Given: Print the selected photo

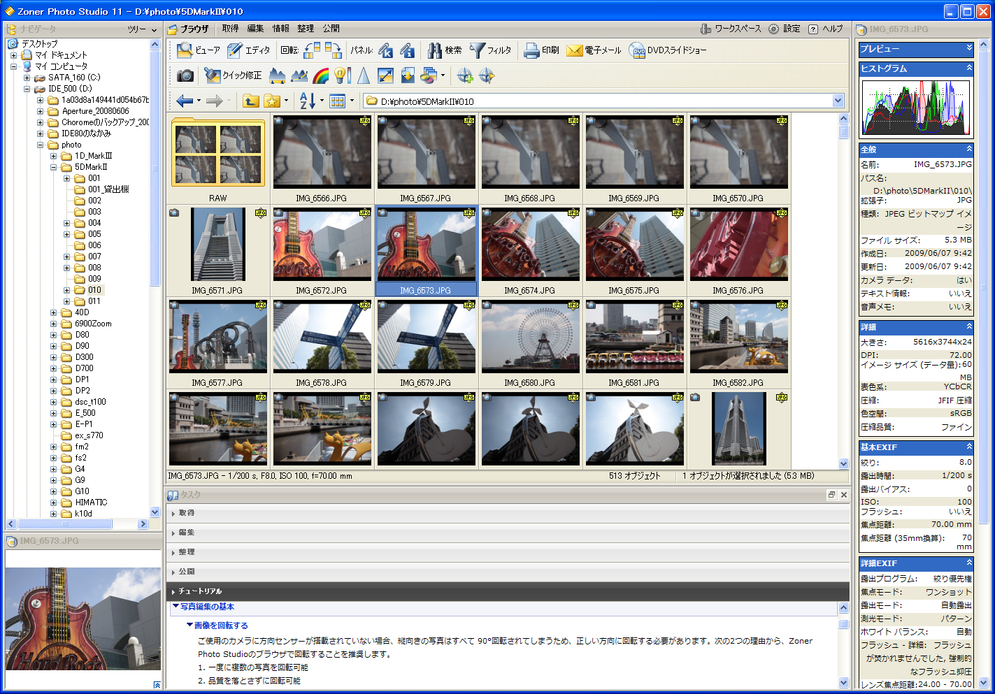Looking at the screenshot, I should [542, 50].
